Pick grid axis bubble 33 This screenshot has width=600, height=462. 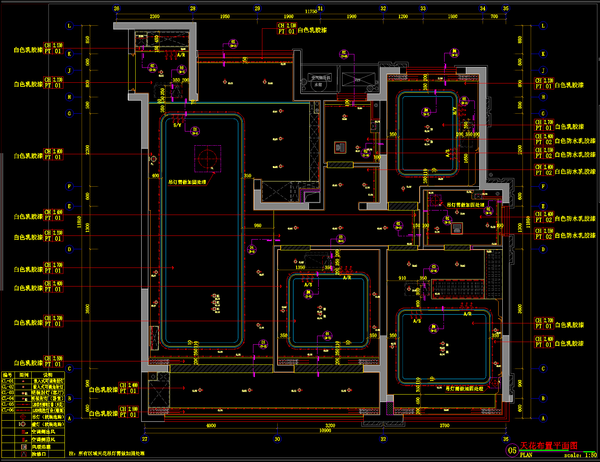pos(423,8)
